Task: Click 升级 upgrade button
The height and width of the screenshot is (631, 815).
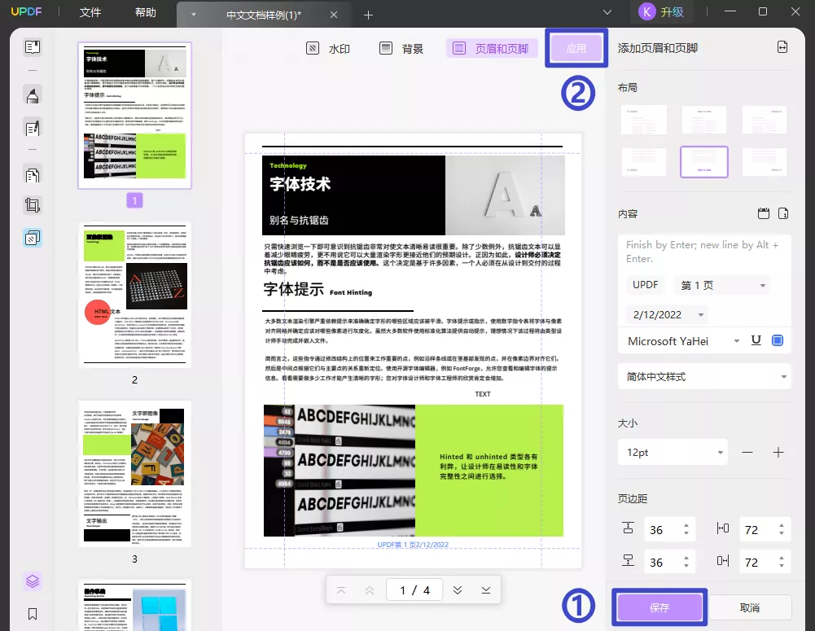Action: click(672, 12)
